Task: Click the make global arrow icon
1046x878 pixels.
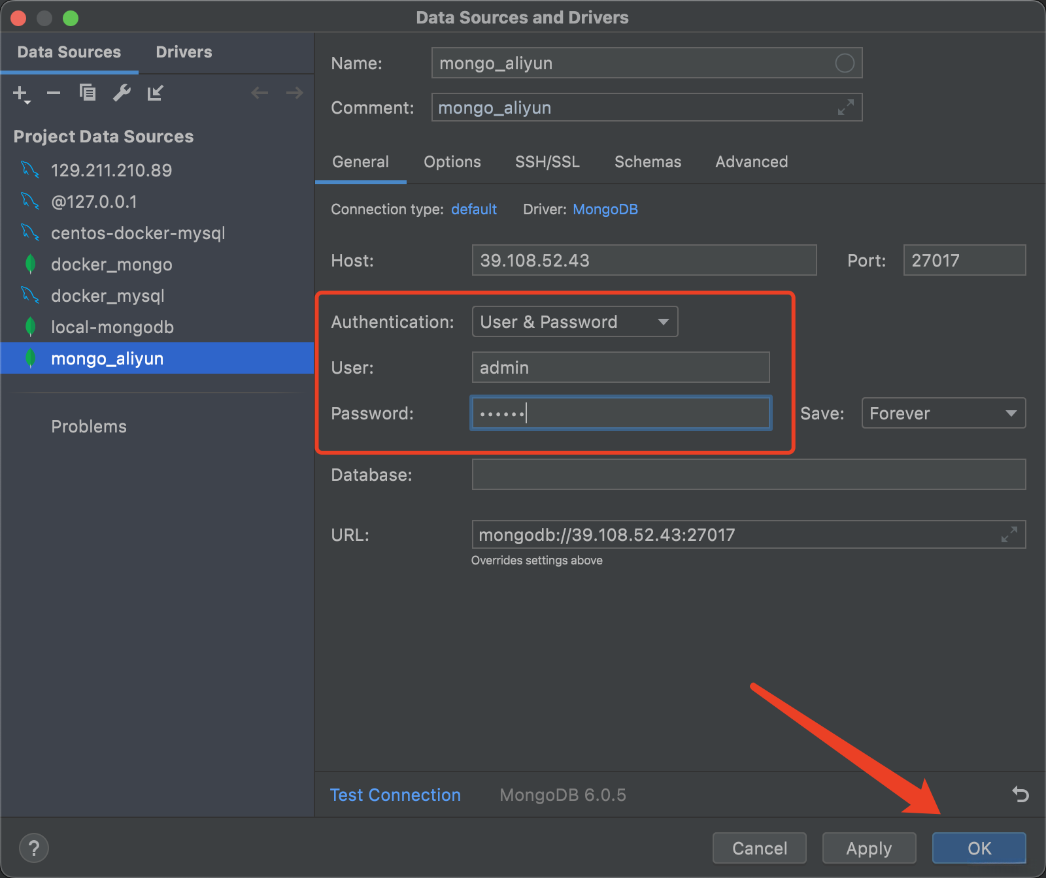Action: [x=155, y=93]
